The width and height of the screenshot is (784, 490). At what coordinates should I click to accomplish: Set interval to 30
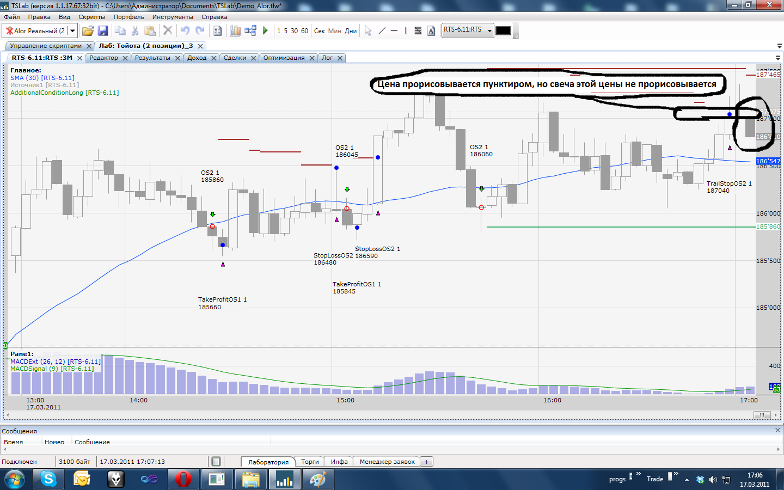294,31
